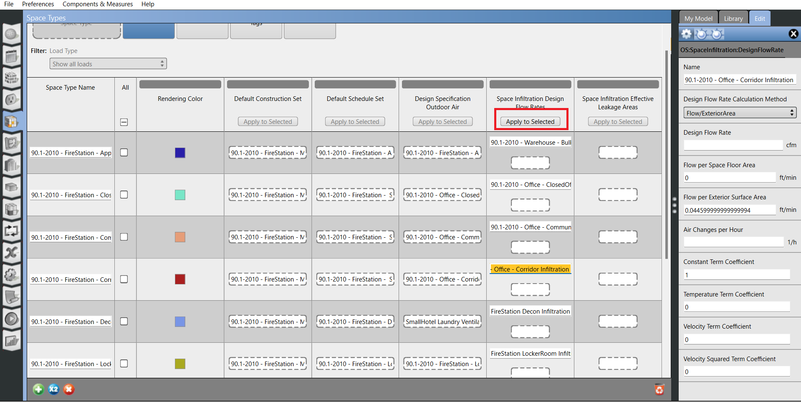Open the Show all loads filter dropdown

click(x=108, y=64)
